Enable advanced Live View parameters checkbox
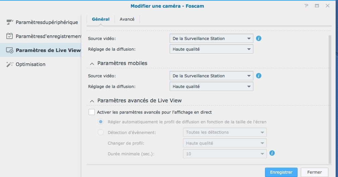Screen dimensions: 338x177 [x=92, y=112]
